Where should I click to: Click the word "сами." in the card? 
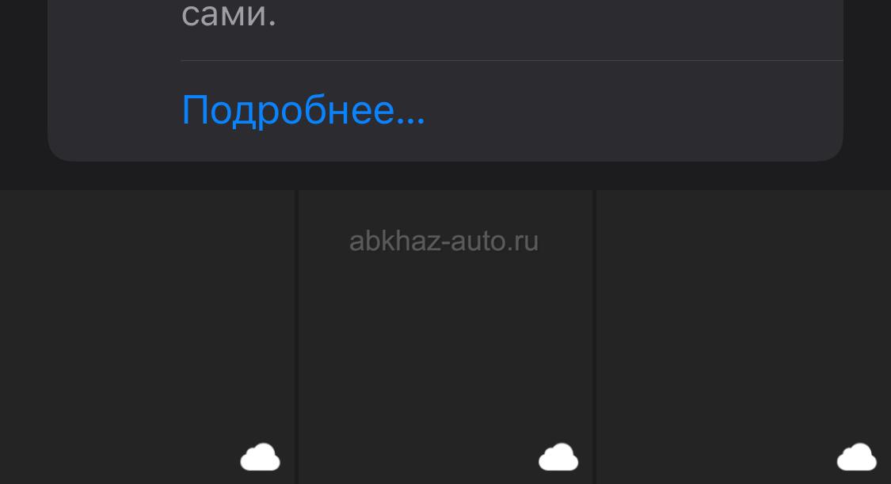(229, 13)
